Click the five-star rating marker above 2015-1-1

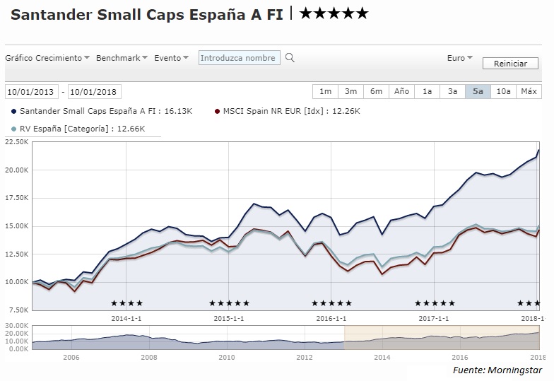pos(230,303)
